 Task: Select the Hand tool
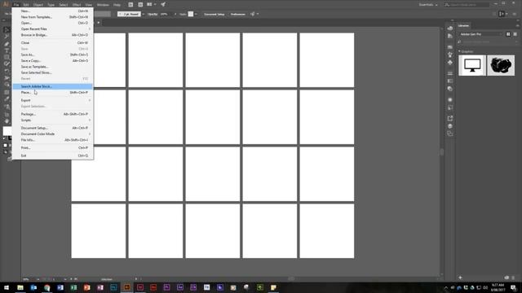coord(7,121)
